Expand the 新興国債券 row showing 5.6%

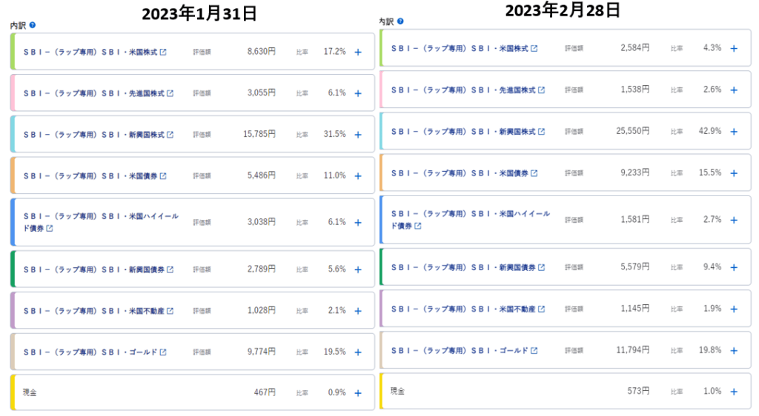358,269
